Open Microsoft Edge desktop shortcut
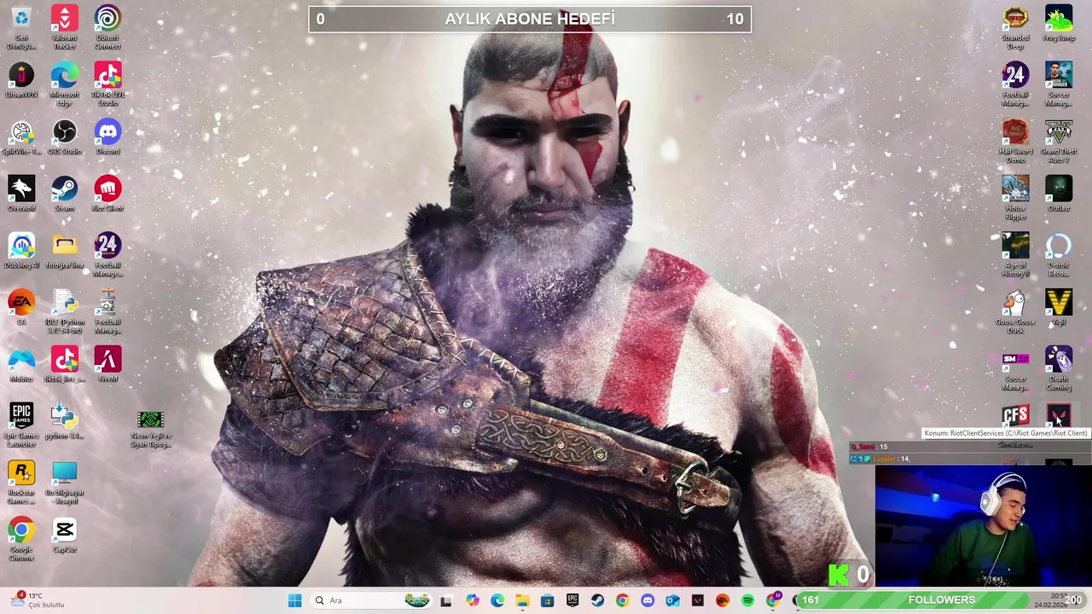The image size is (1092, 614). pos(65,84)
